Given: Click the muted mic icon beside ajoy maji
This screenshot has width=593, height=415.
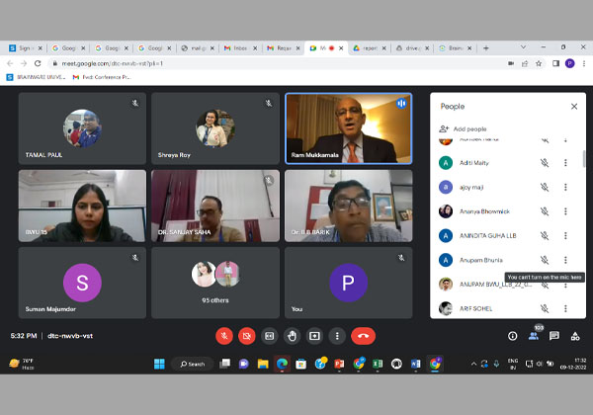Looking at the screenshot, I should 544,187.
